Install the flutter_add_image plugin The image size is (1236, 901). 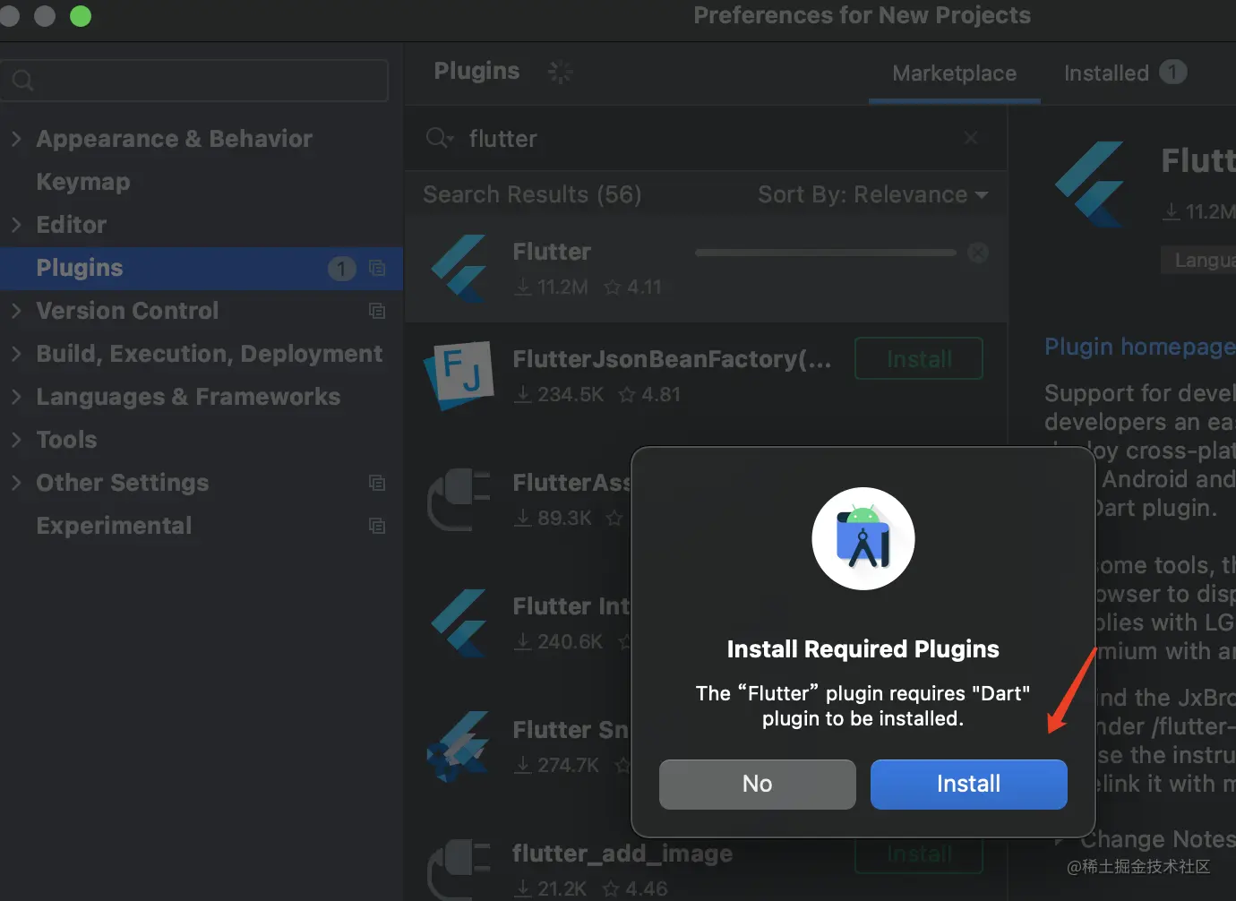pos(919,854)
